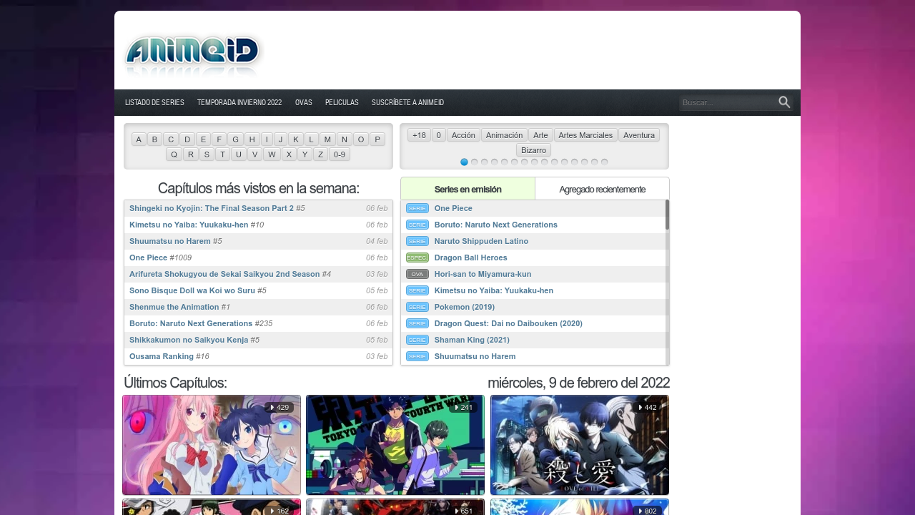
Task: Click the series list scrollbar
Action: (x=668, y=215)
